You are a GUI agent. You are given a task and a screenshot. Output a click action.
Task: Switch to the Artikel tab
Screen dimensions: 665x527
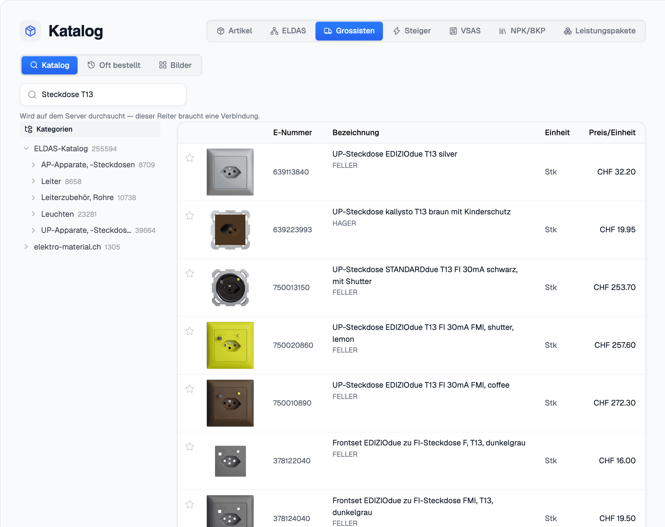click(x=234, y=31)
